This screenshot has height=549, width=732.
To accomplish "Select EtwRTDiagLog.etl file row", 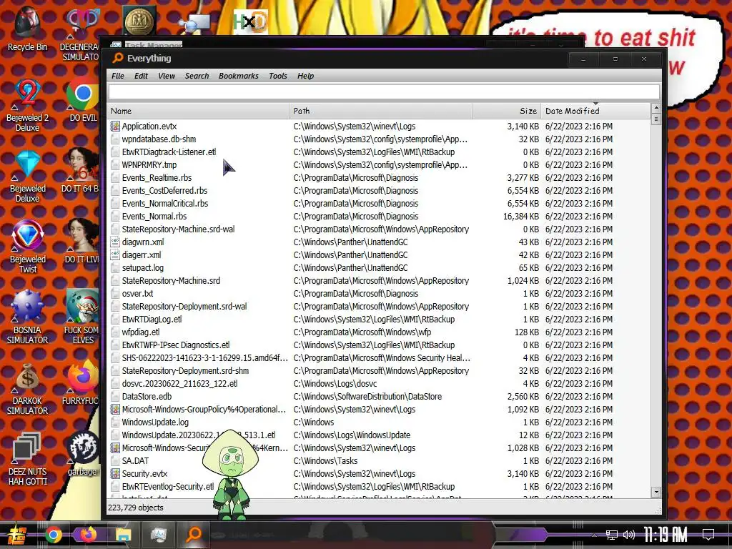I will click(378, 320).
